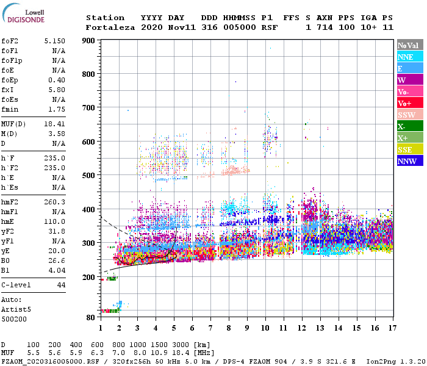Click the 005000 time in header
The image size is (427, 366).
(240, 27)
